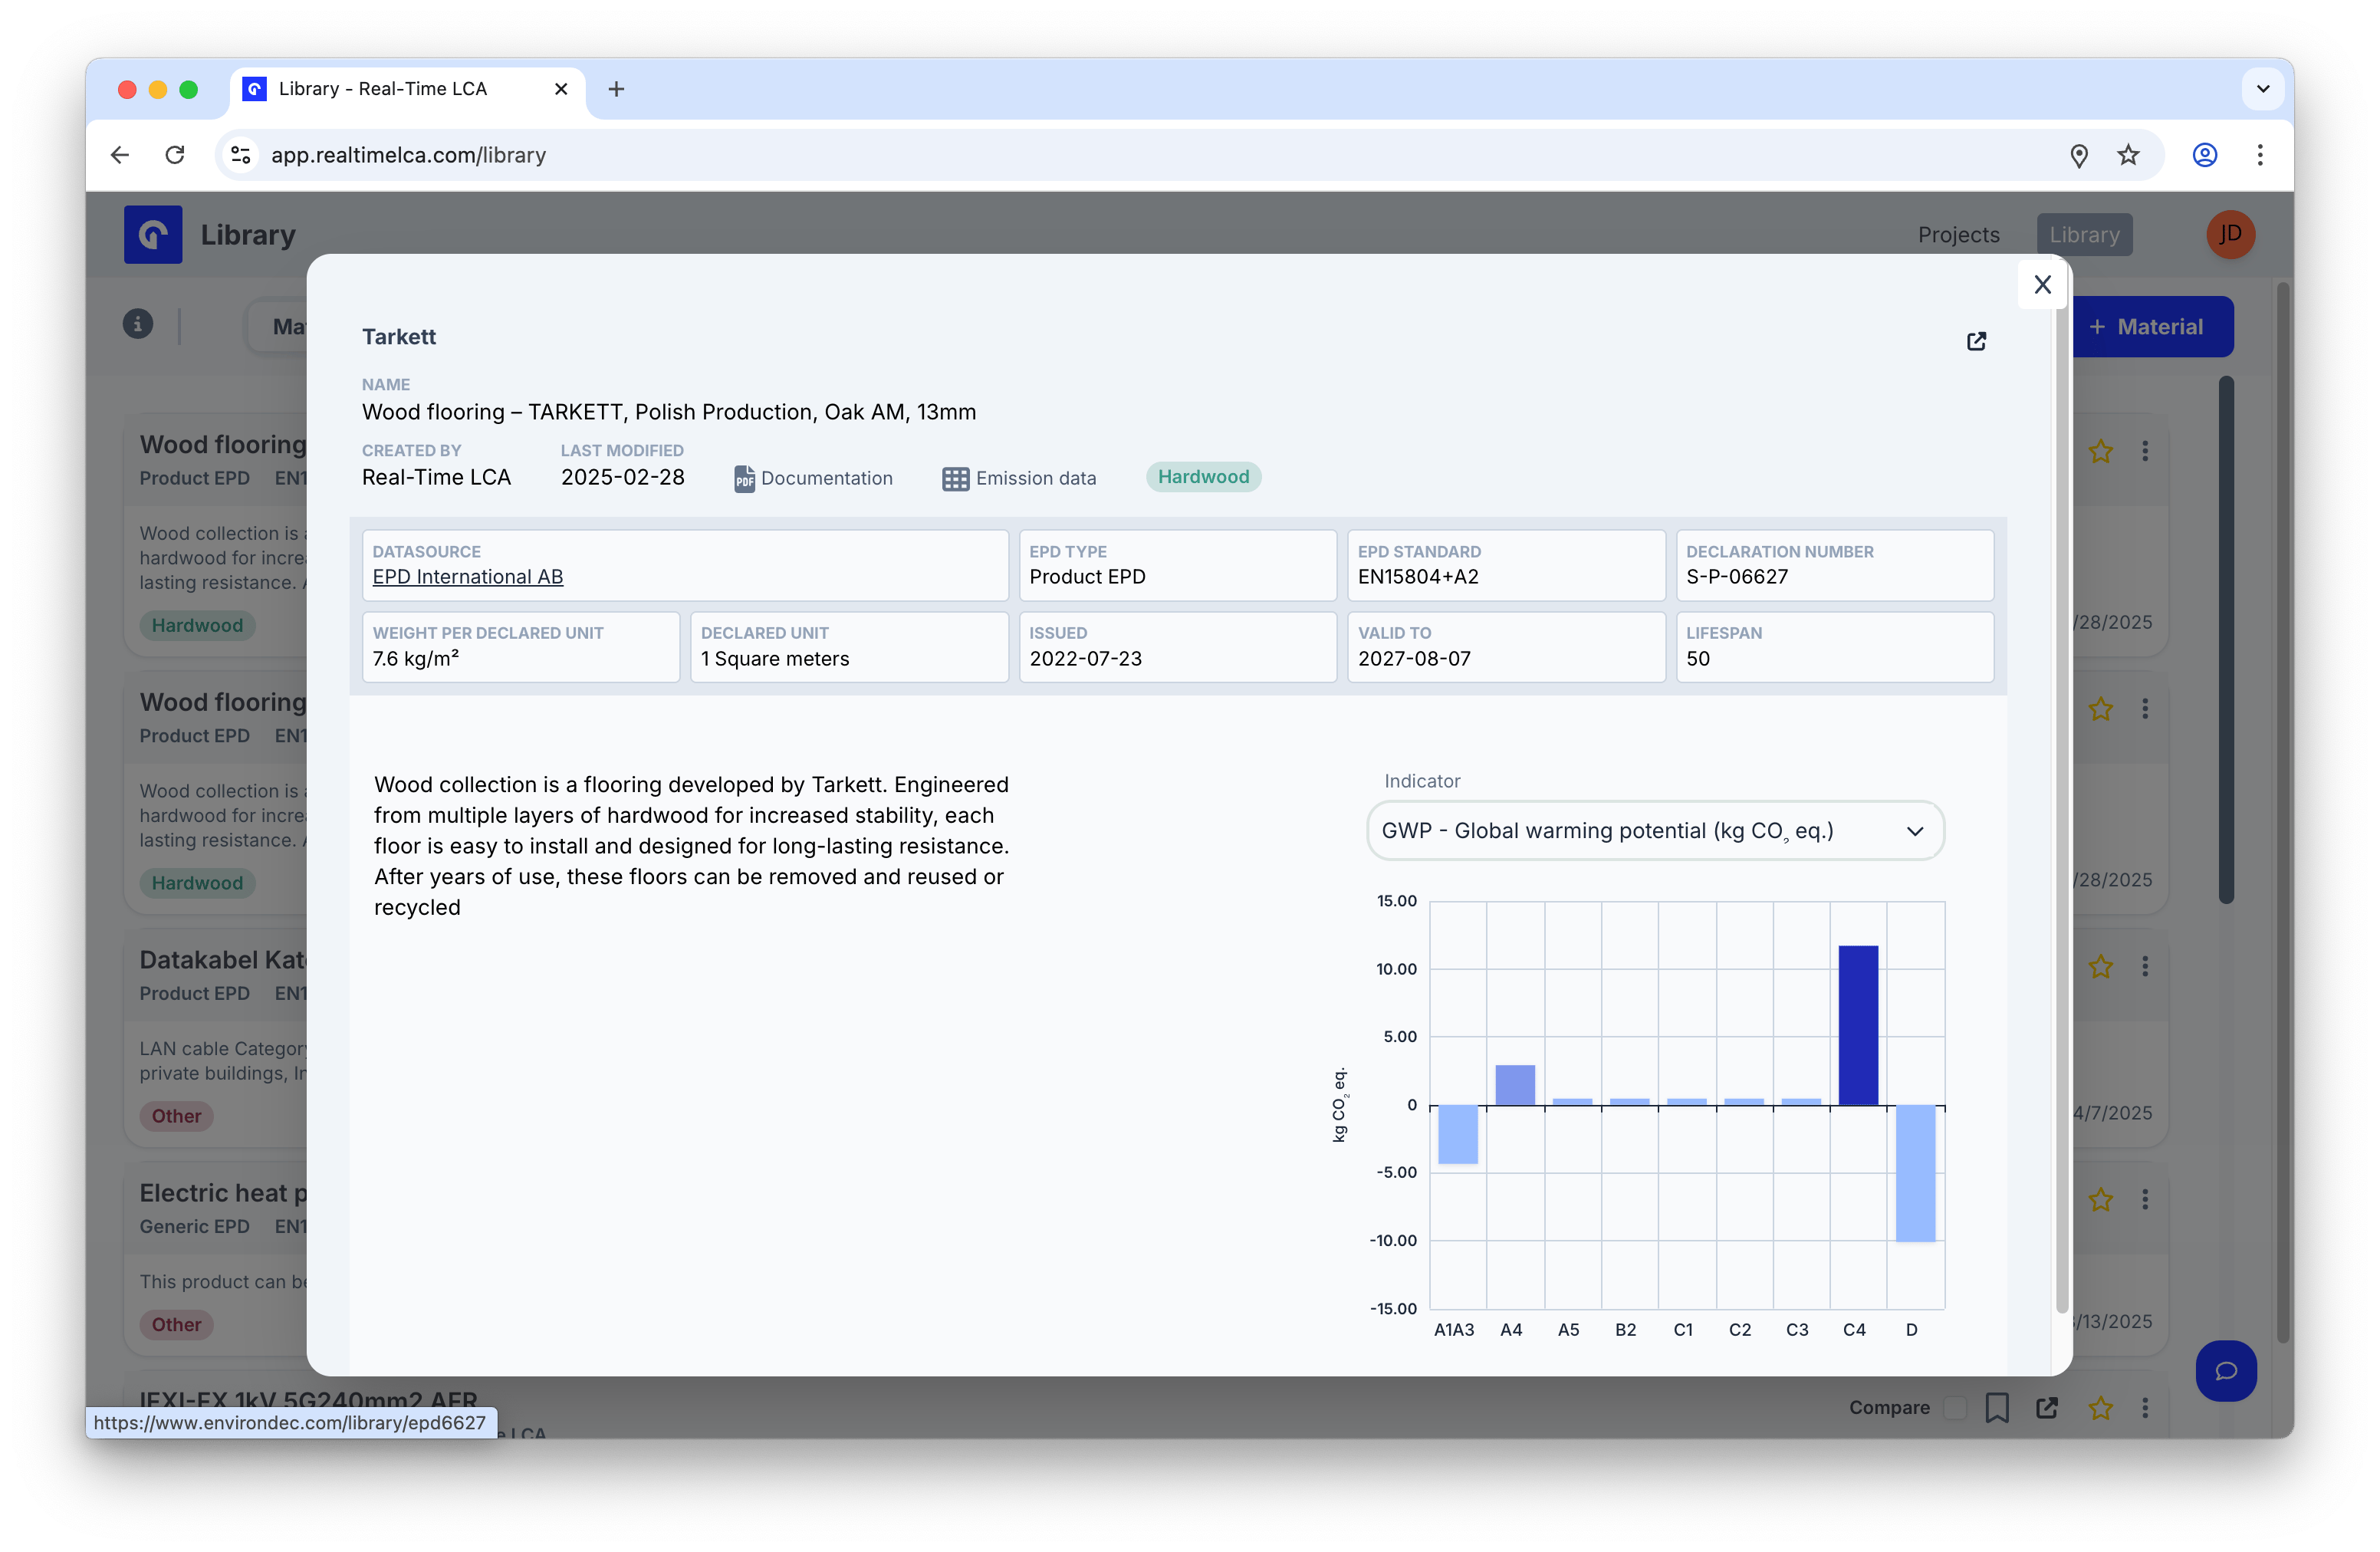Open the Documentation PDF link
The height and width of the screenshot is (1552, 2380).
(813, 478)
